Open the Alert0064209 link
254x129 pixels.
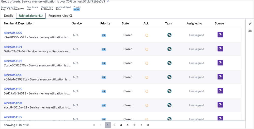(x=13, y=33)
